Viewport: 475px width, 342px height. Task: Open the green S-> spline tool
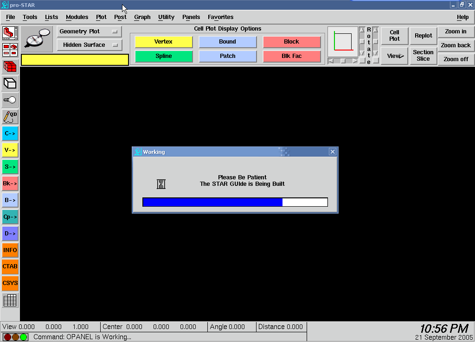click(10, 166)
